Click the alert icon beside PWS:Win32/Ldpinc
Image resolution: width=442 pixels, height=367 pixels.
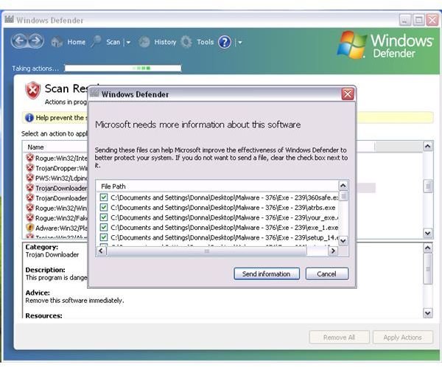point(30,178)
